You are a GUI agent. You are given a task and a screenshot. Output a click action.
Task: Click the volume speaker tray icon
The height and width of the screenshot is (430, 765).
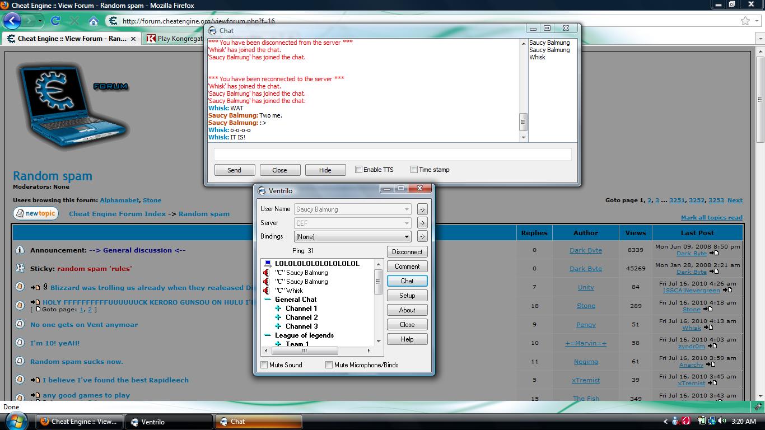tap(722, 421)
